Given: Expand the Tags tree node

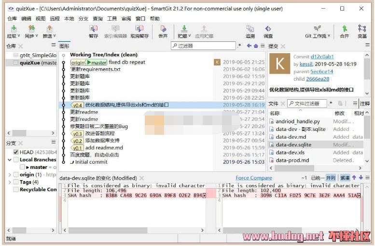Looking at the screenshot, I should (x=10, y=182).
